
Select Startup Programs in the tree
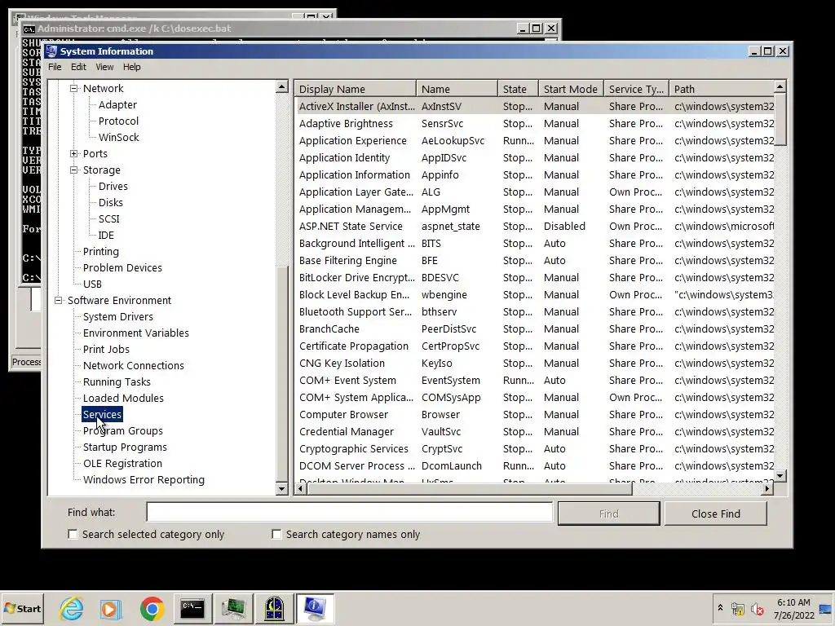[125, 447]
